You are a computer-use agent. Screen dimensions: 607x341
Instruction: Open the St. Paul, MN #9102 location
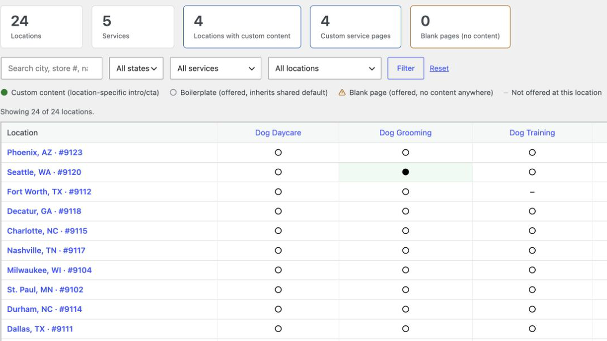click(45, 290)
